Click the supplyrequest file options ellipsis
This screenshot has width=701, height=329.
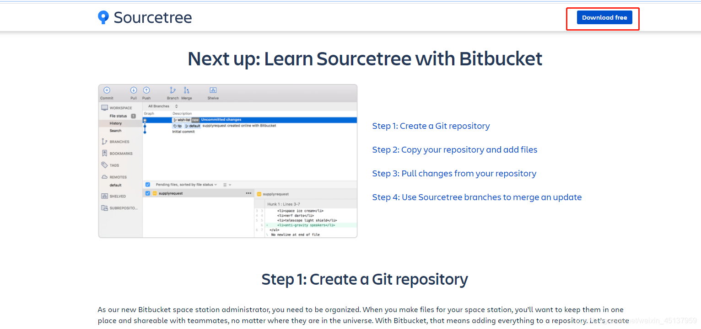tap(248, 193)
